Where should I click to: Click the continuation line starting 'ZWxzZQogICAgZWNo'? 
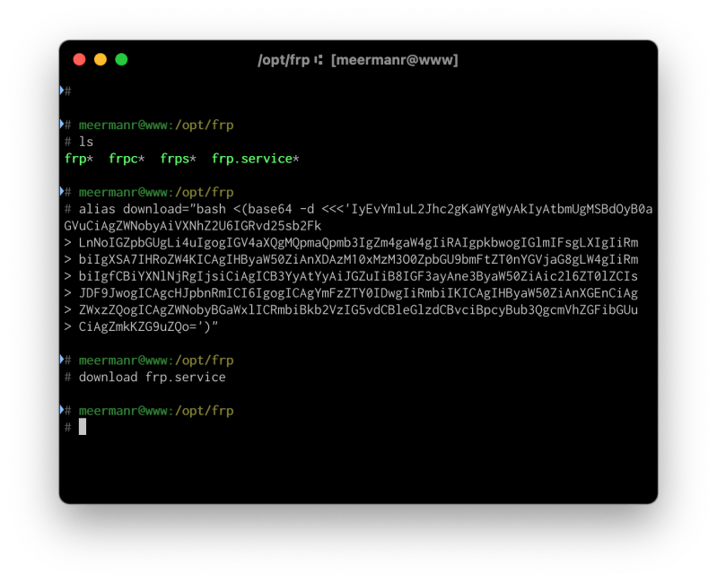[x=359, y=310]
